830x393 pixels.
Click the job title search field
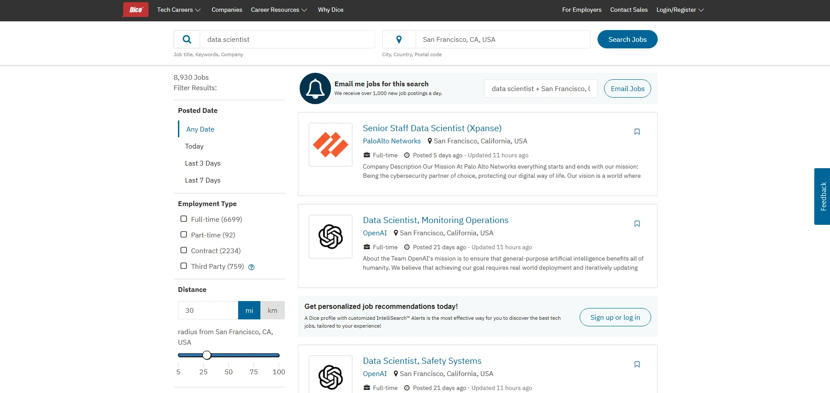click(287, 39)
